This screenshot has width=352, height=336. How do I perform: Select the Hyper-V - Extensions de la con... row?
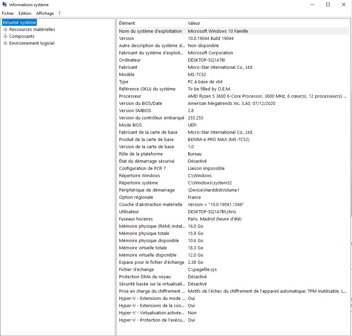234,305
